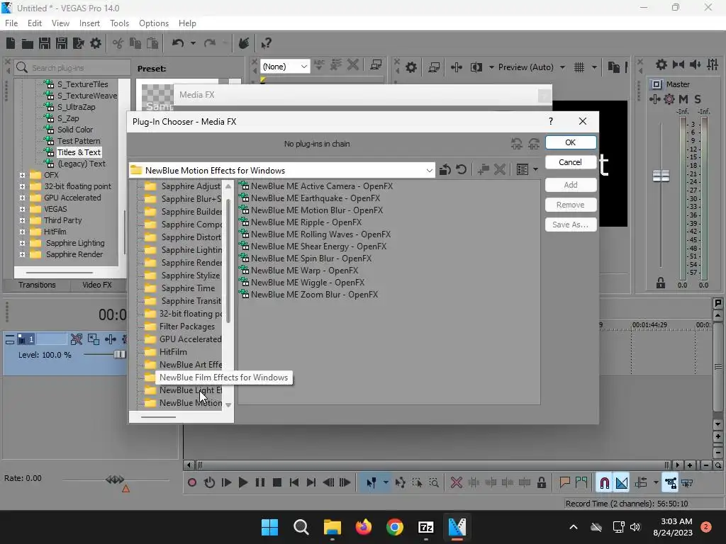Click the Loop Playback icon
726x544 pixels.
point(209,482)
